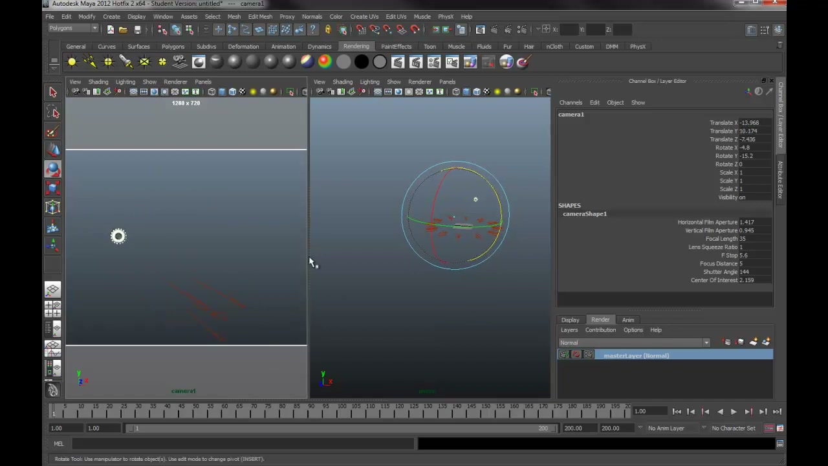The width and height of the screenshot is (828, 466).
Task: Open the Contribution menu in layer editor
Action: [600, 330]
